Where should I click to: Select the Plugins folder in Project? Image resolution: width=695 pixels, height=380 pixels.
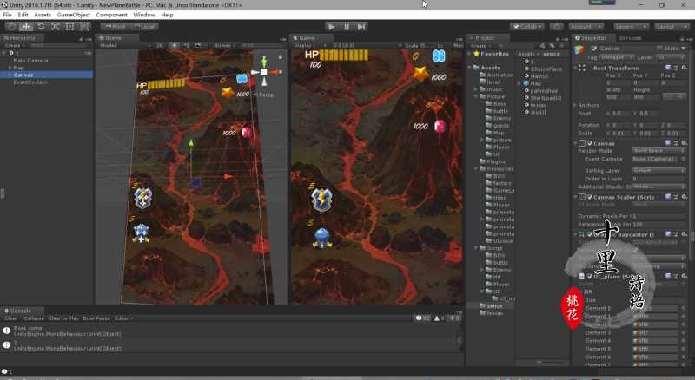pos(495,161)
